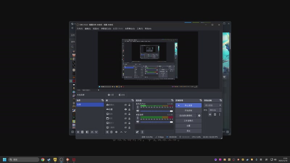Delete the selected scene with trash icon
Screen dimensions: 290x163
[x=82, y=132]
